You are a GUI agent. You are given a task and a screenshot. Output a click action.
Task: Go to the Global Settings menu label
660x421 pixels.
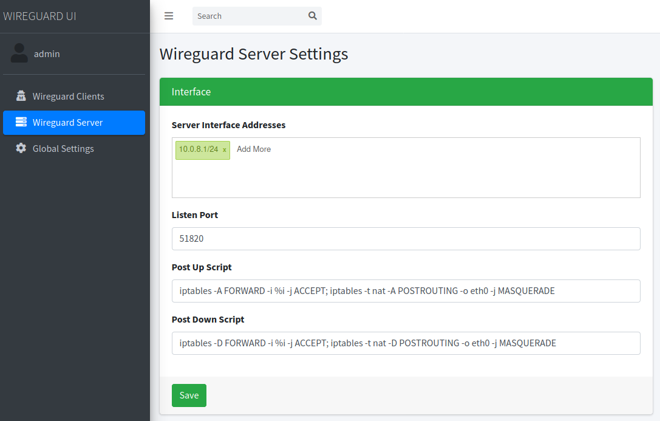coord(63,148)
